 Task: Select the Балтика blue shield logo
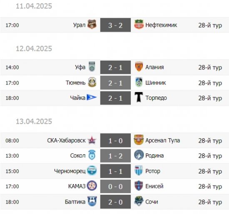(92, 201)
